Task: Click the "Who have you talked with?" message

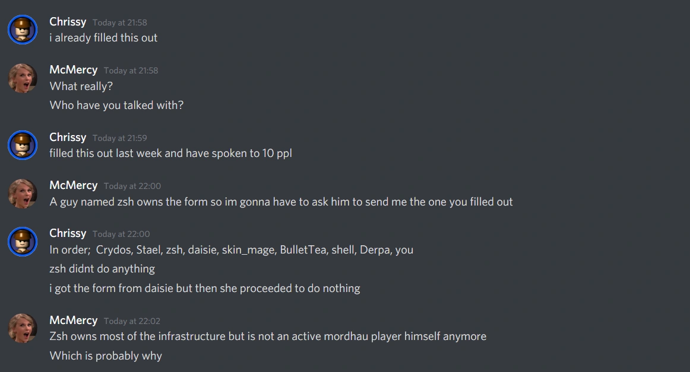Action: [x=116, y=105]
